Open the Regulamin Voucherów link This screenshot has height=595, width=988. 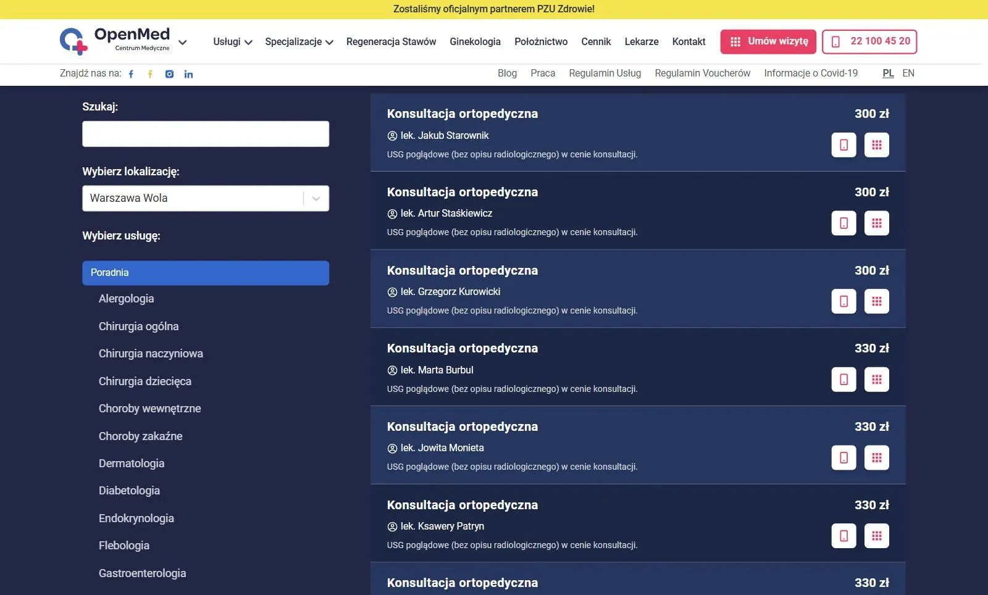click(703, 73)
